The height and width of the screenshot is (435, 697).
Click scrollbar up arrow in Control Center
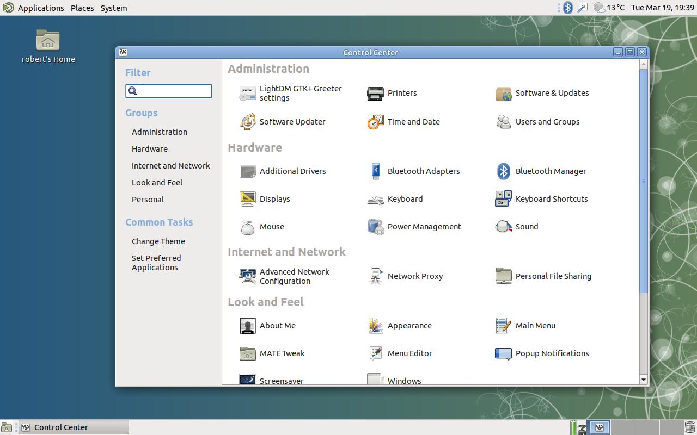(644, 64)
